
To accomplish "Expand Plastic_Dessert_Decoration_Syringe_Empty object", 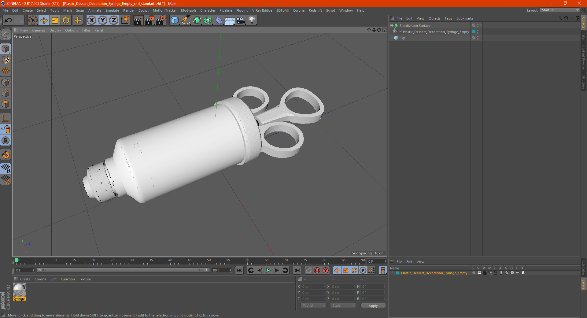I will 395,31.
